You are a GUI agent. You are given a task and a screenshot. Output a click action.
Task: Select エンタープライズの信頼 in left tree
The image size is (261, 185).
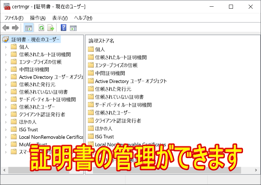pyautogui.click(x=40, y=62)
